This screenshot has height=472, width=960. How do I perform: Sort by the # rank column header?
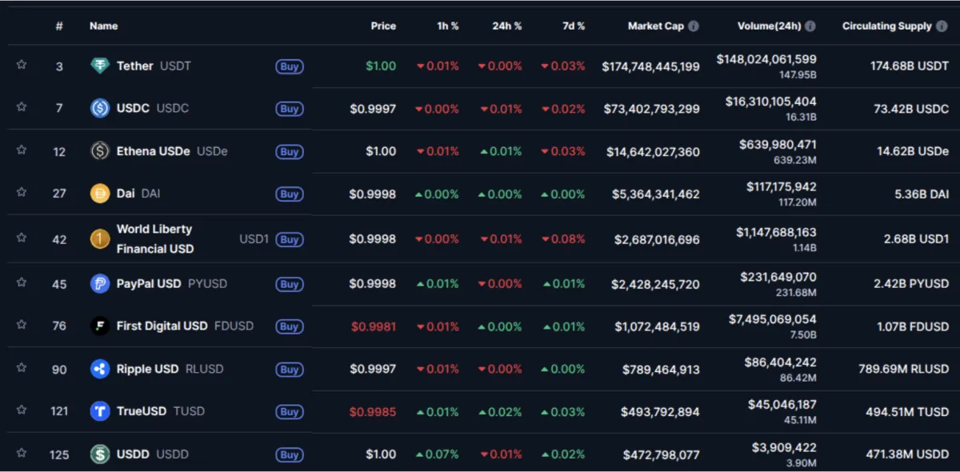click(x=59, y=26)
